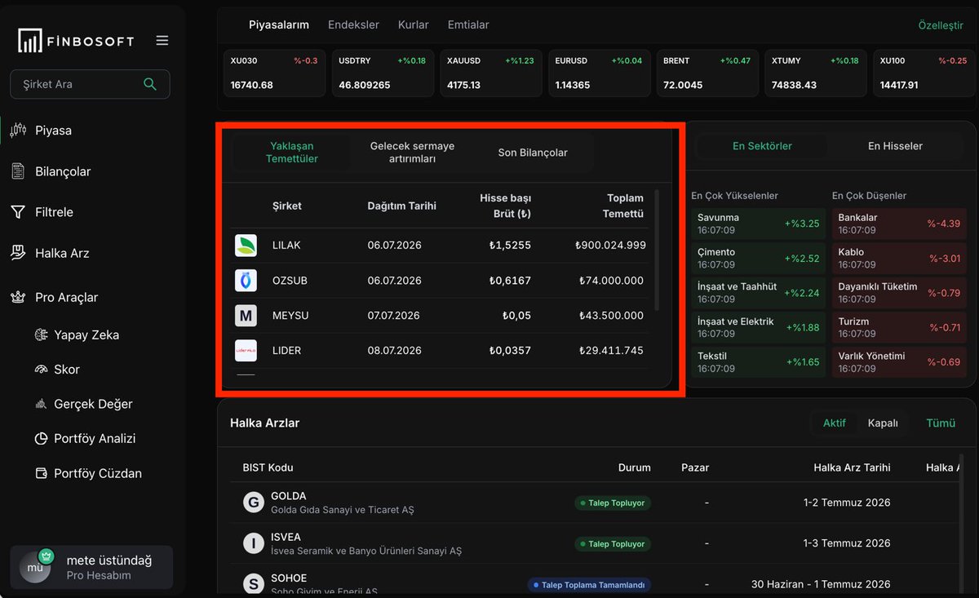Switch to the Endeksler tab
This screenshot has height=598, width=979.
click(353, 24)
